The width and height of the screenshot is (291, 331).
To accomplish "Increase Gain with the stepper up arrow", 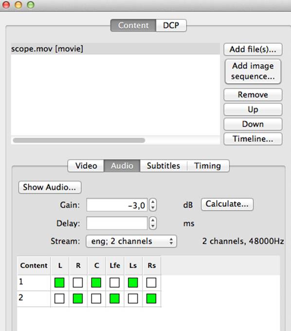I will [x=153, y=202].
